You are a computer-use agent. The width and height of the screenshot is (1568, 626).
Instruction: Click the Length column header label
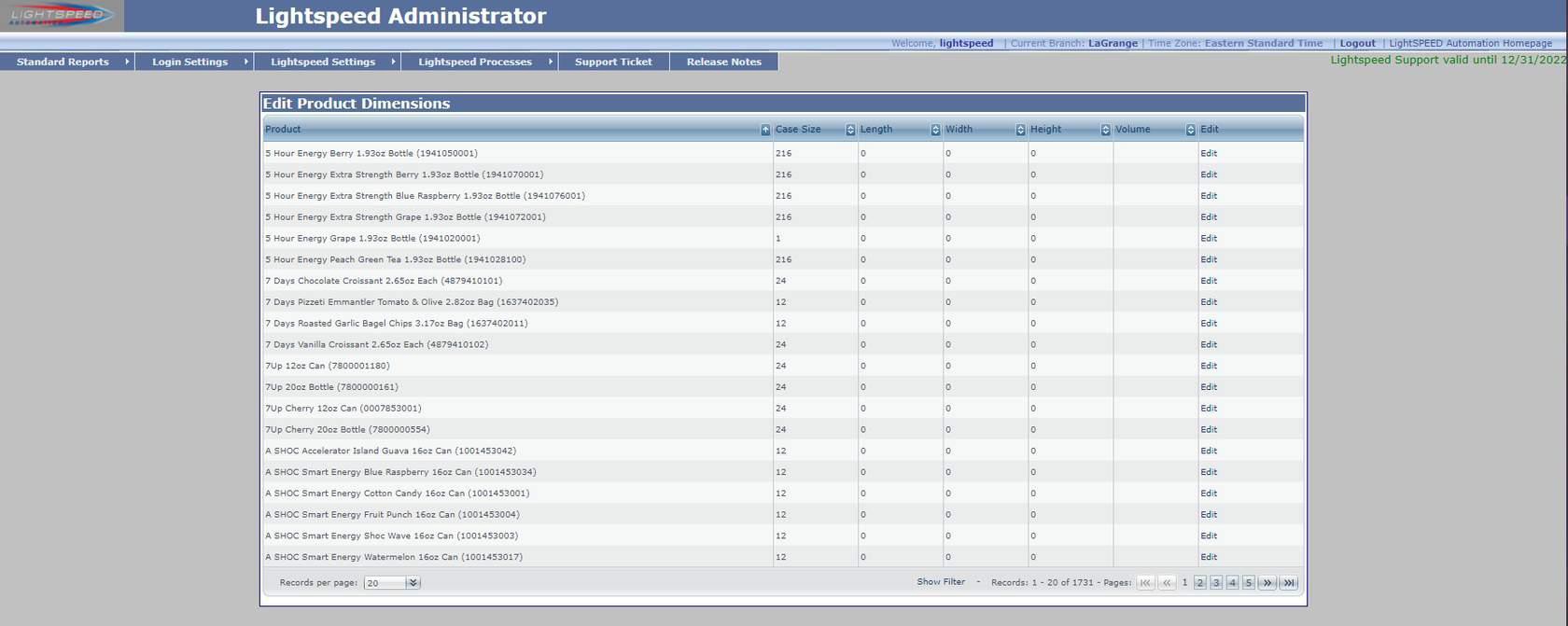click(876, 130)
